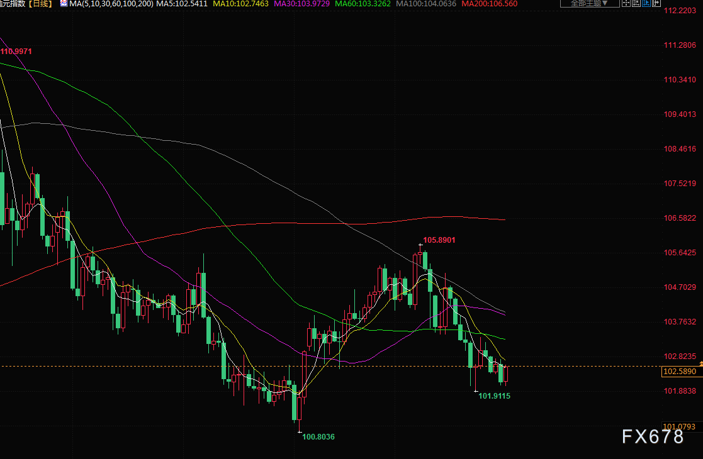
Task: Click the MA5:102.5411 value
Action: coord(182,4)
